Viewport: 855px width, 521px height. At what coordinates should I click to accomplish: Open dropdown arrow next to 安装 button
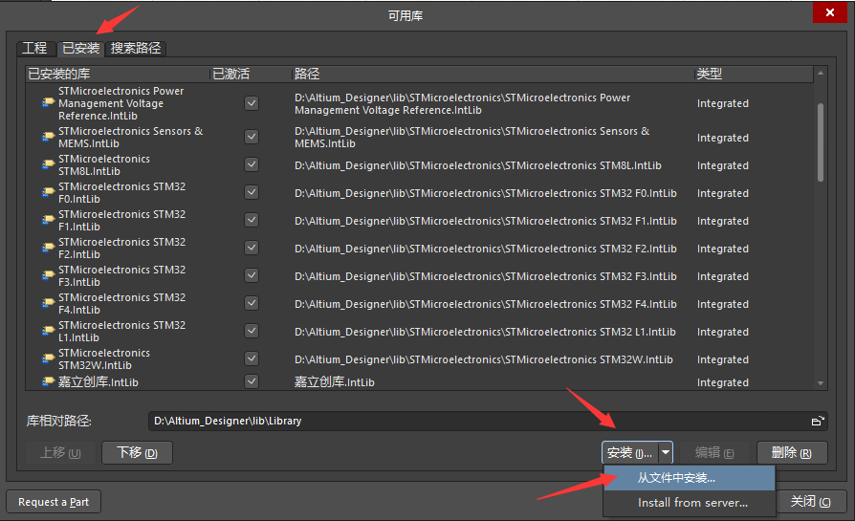[x=666, y=452]
